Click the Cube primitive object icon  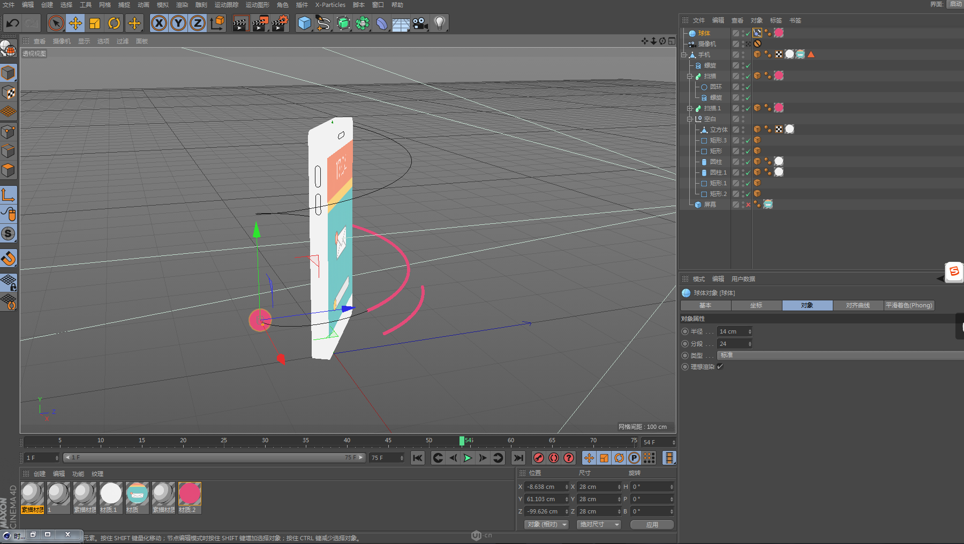tap(304, 23)
